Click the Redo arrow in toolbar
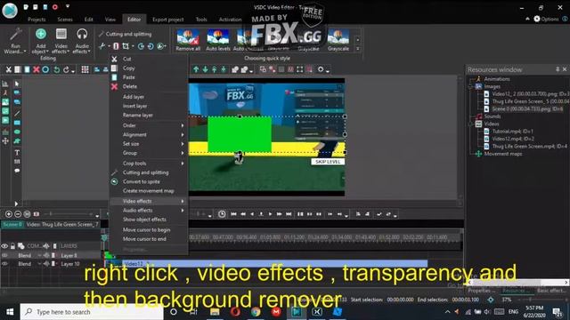The image size is (570, 320). click(66, 69)
